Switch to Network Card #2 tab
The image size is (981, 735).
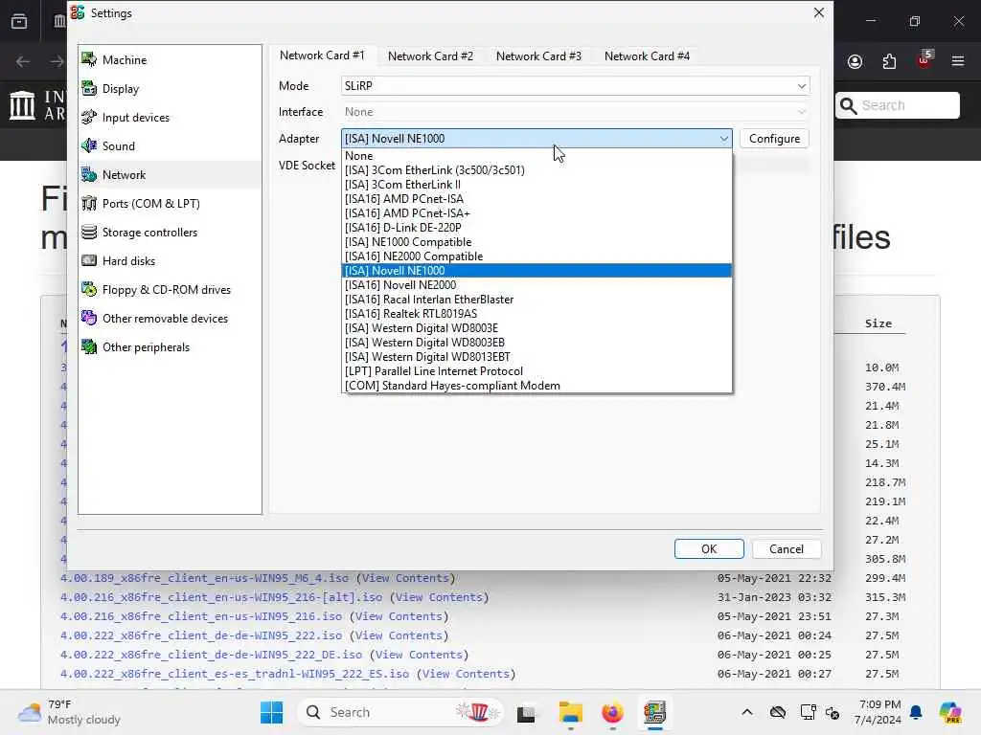pyautogui.click(x=430, y=56)
